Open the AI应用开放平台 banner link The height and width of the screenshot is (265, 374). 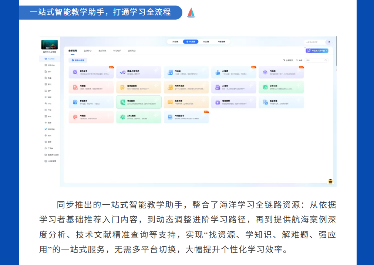pyautogui.click(x=317, y=51)
